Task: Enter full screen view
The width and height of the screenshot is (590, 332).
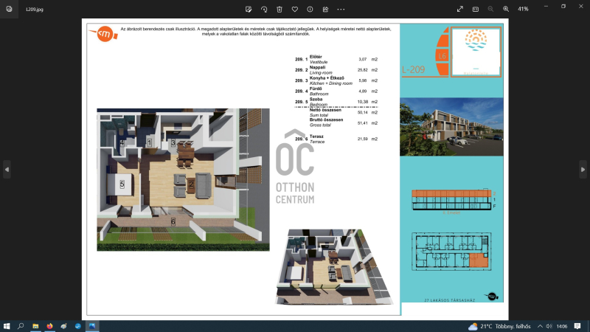Action: (x=461, y=9)
